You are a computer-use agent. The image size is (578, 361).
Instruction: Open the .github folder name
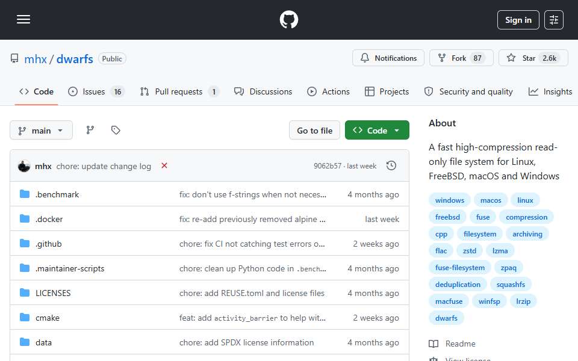click(49, 244)
